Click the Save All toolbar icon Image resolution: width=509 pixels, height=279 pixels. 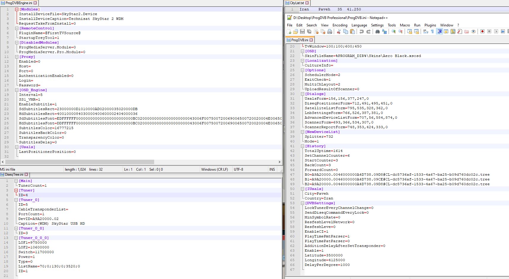tap(309, 31)
